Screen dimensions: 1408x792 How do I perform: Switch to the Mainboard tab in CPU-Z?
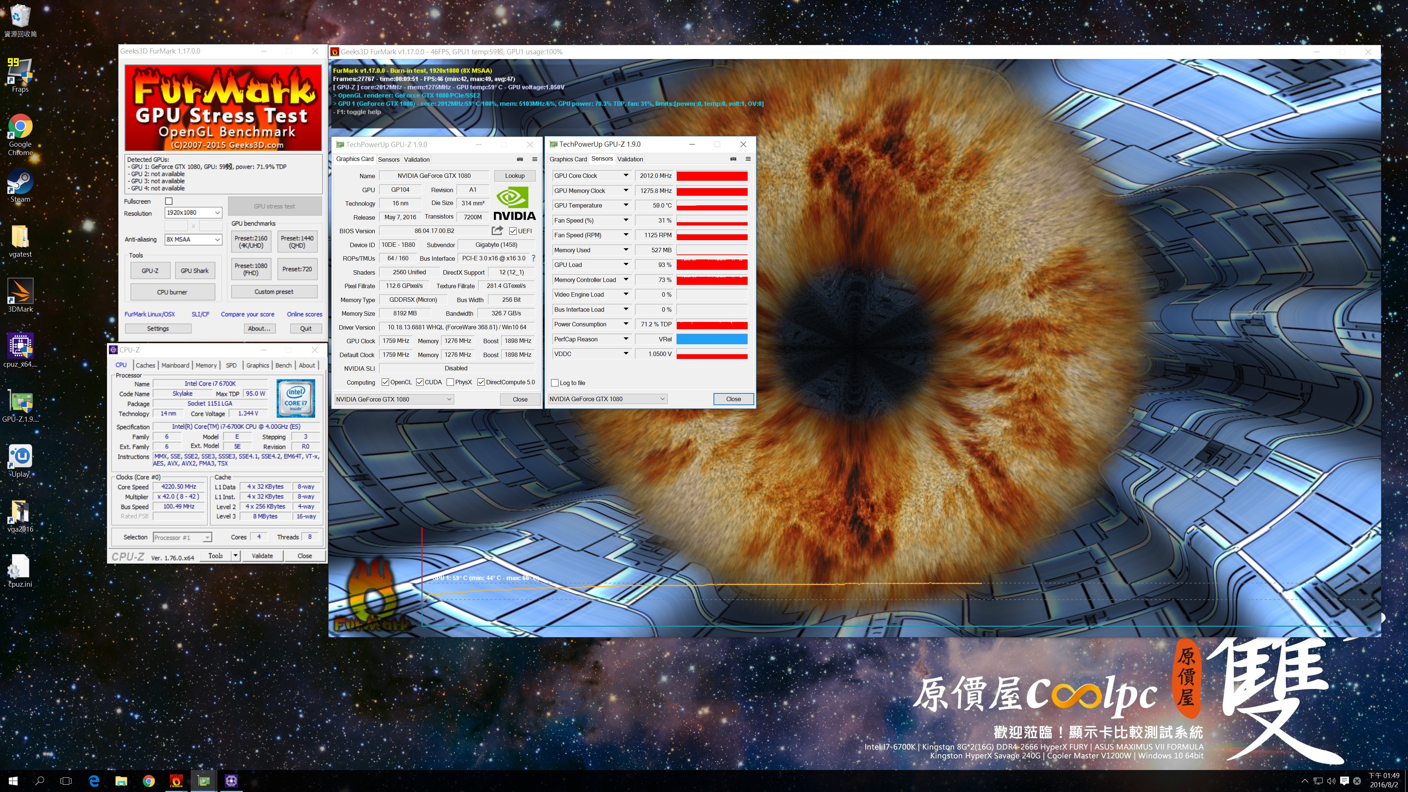coord(176,365)
